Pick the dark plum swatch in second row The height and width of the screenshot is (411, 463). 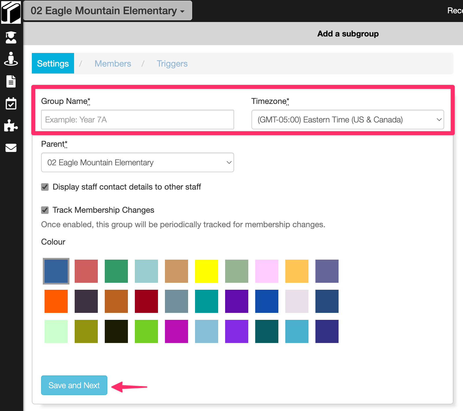point(86,301)
